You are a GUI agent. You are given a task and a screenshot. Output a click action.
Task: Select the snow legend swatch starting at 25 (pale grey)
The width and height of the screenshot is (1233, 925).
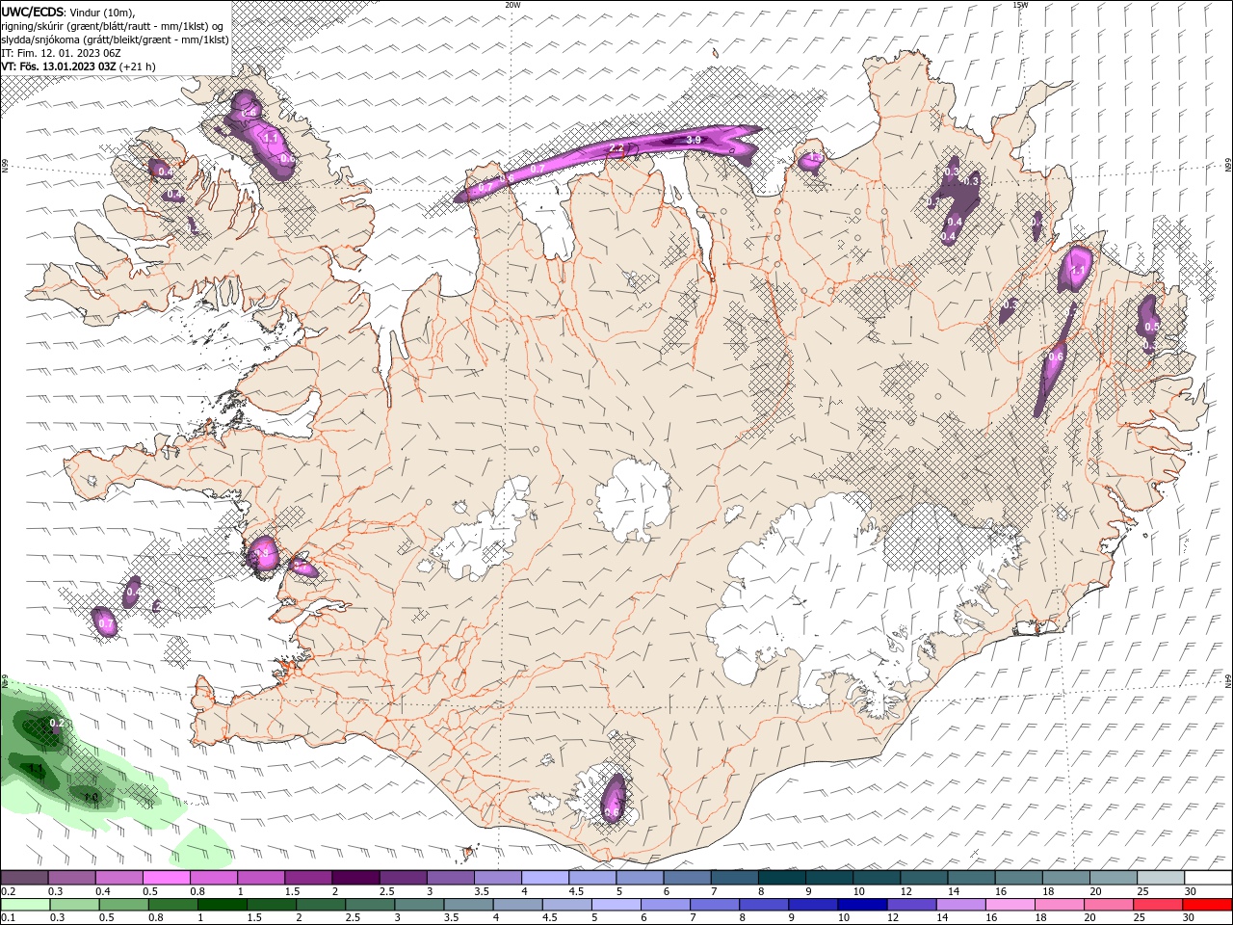pos(1162,878)
